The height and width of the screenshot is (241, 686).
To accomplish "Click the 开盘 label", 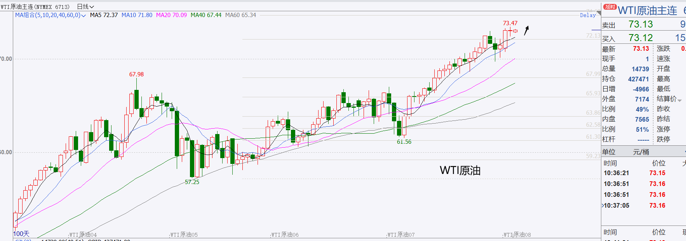I will click(663, 69).
